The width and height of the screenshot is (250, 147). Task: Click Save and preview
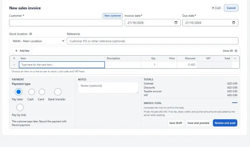(x=198, y=123)
